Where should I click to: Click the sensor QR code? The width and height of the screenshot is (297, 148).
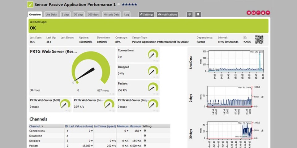tap(259, 40)
